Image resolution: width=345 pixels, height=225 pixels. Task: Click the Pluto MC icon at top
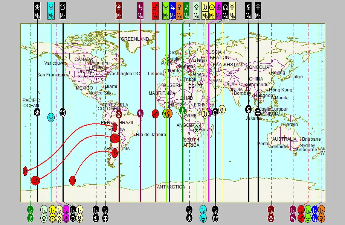(119, 11)
